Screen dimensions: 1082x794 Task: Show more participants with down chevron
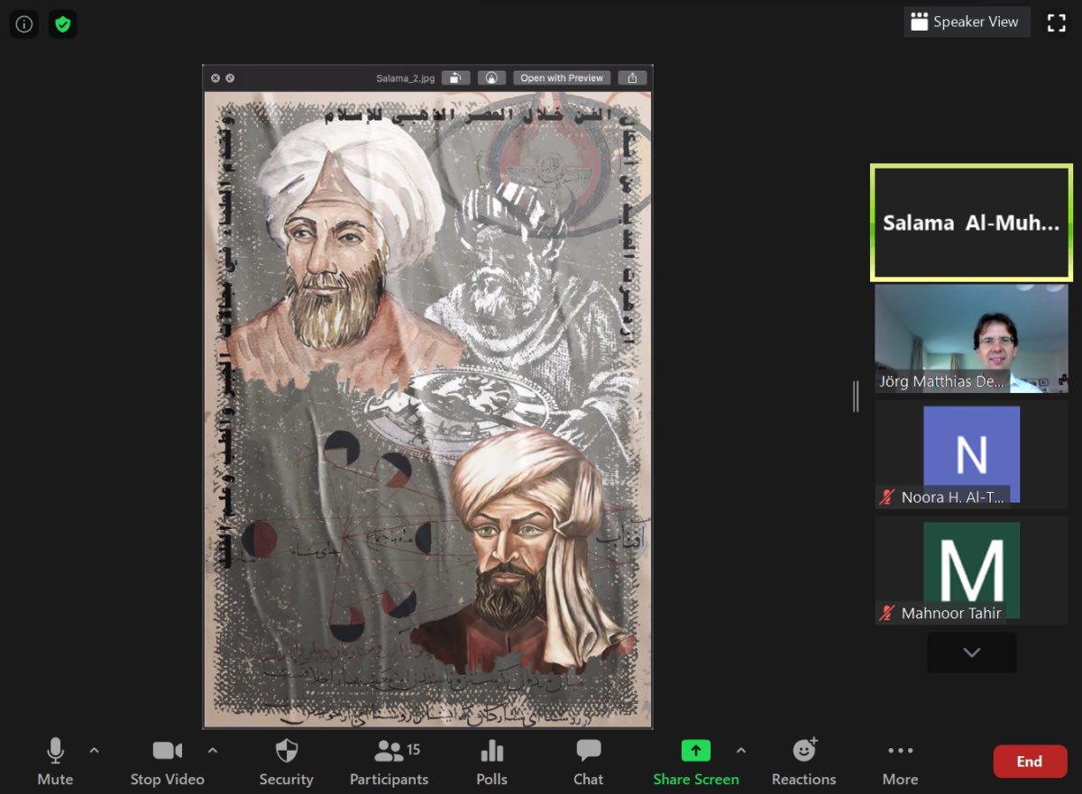coord(971,653)
